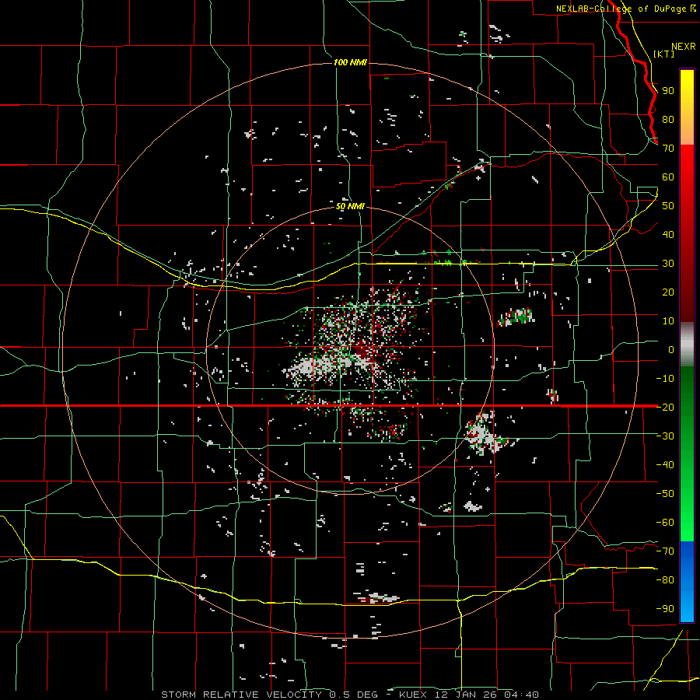Click the -20 value on velocity scale
Screen dimensions: 700x700
click(x=665, y=408)
